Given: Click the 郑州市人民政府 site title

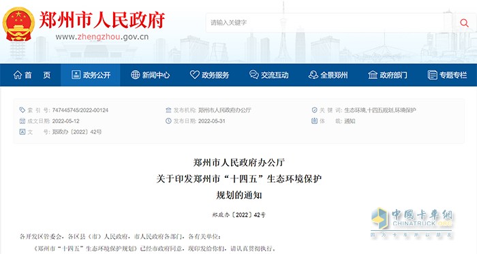Looking at the screenshot, I should pos(102,20).
